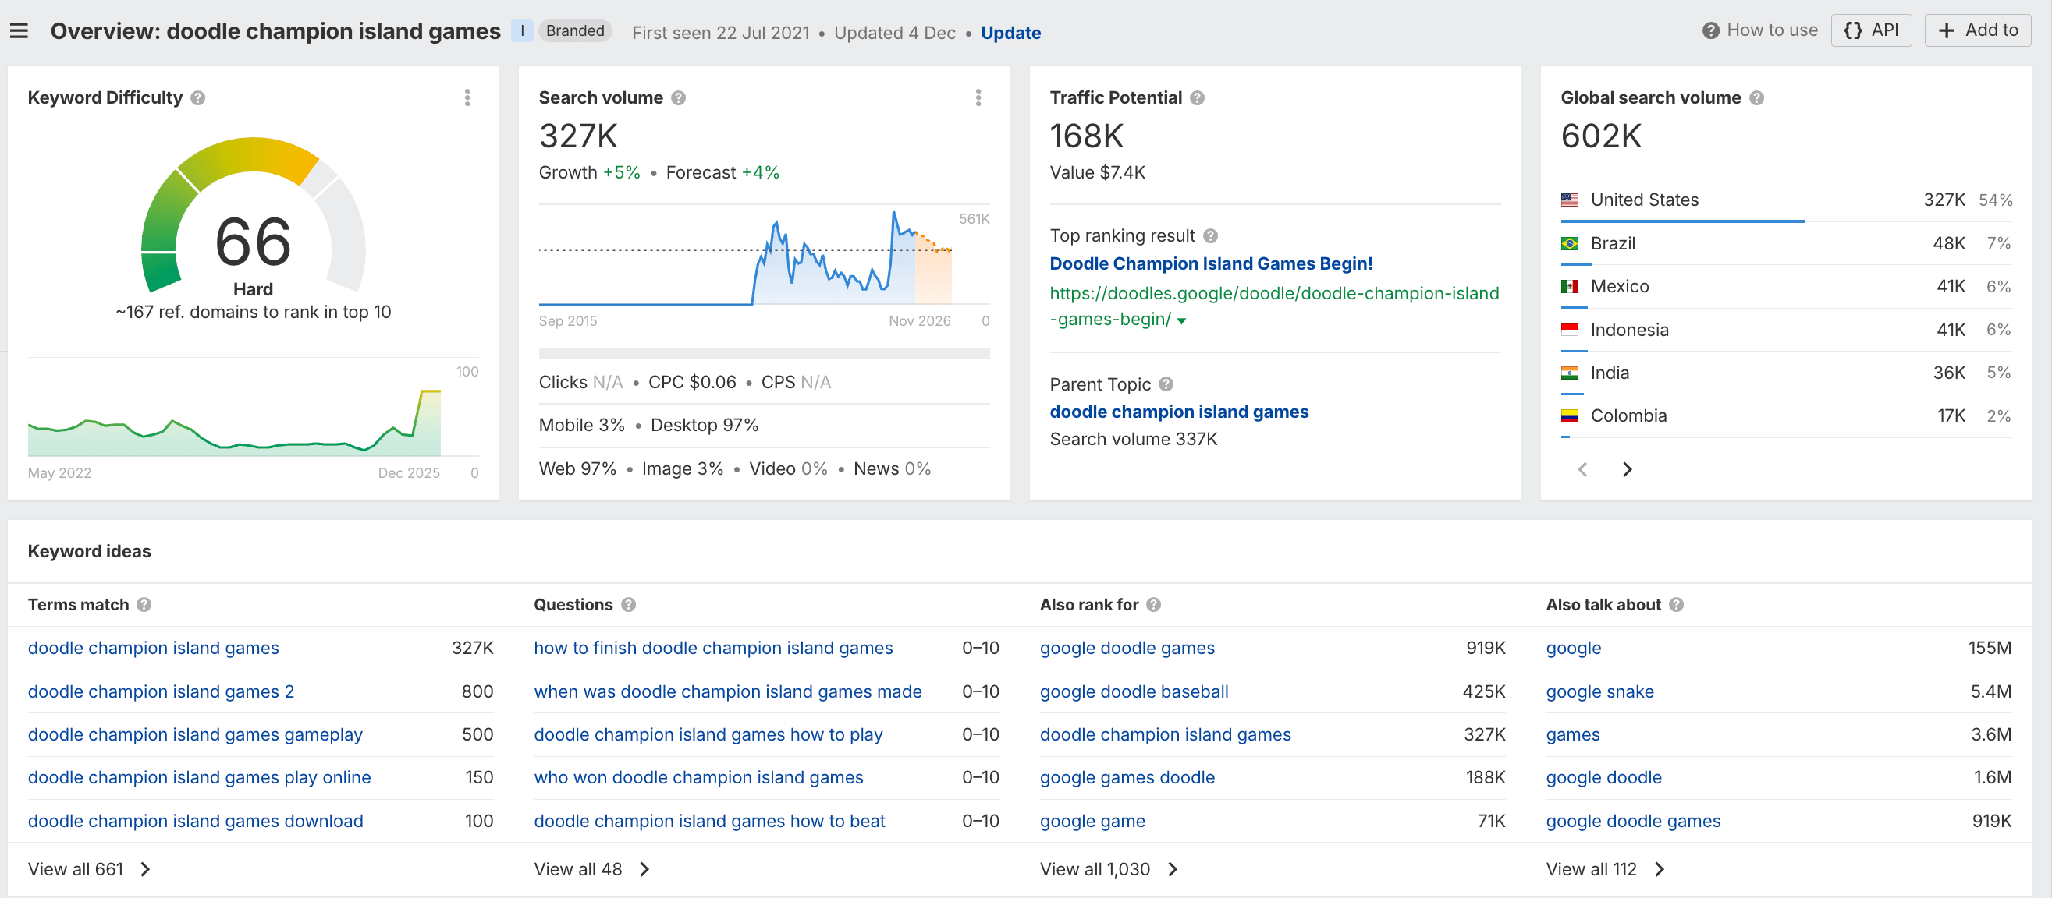Viewport: 2052px width, 898px height.
Task: Open 'when was doodle champion island games made'
Action: (727, 691)
